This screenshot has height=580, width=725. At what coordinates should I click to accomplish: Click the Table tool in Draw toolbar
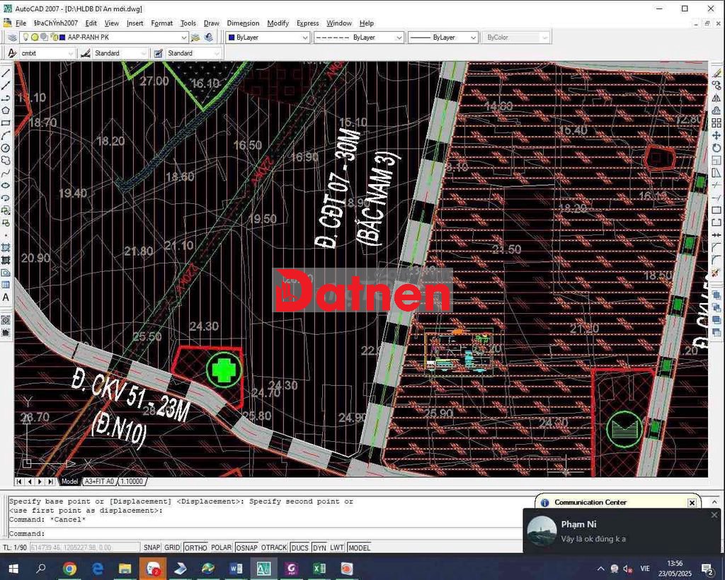[x=6, y=285]
